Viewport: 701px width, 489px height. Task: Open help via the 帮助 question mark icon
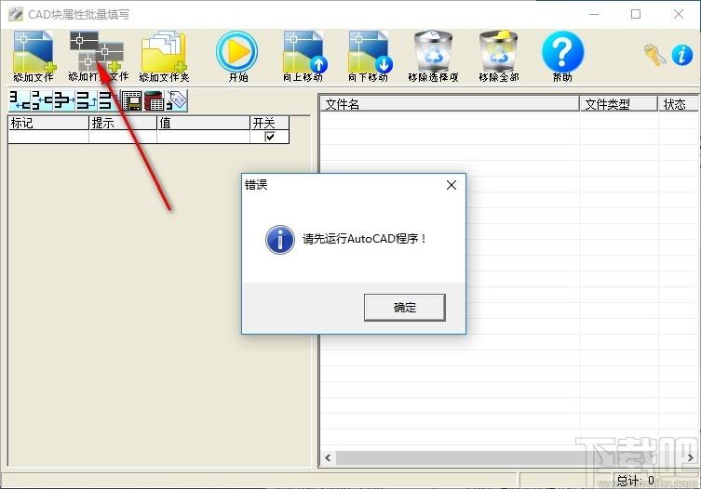[x=562, y=56]
